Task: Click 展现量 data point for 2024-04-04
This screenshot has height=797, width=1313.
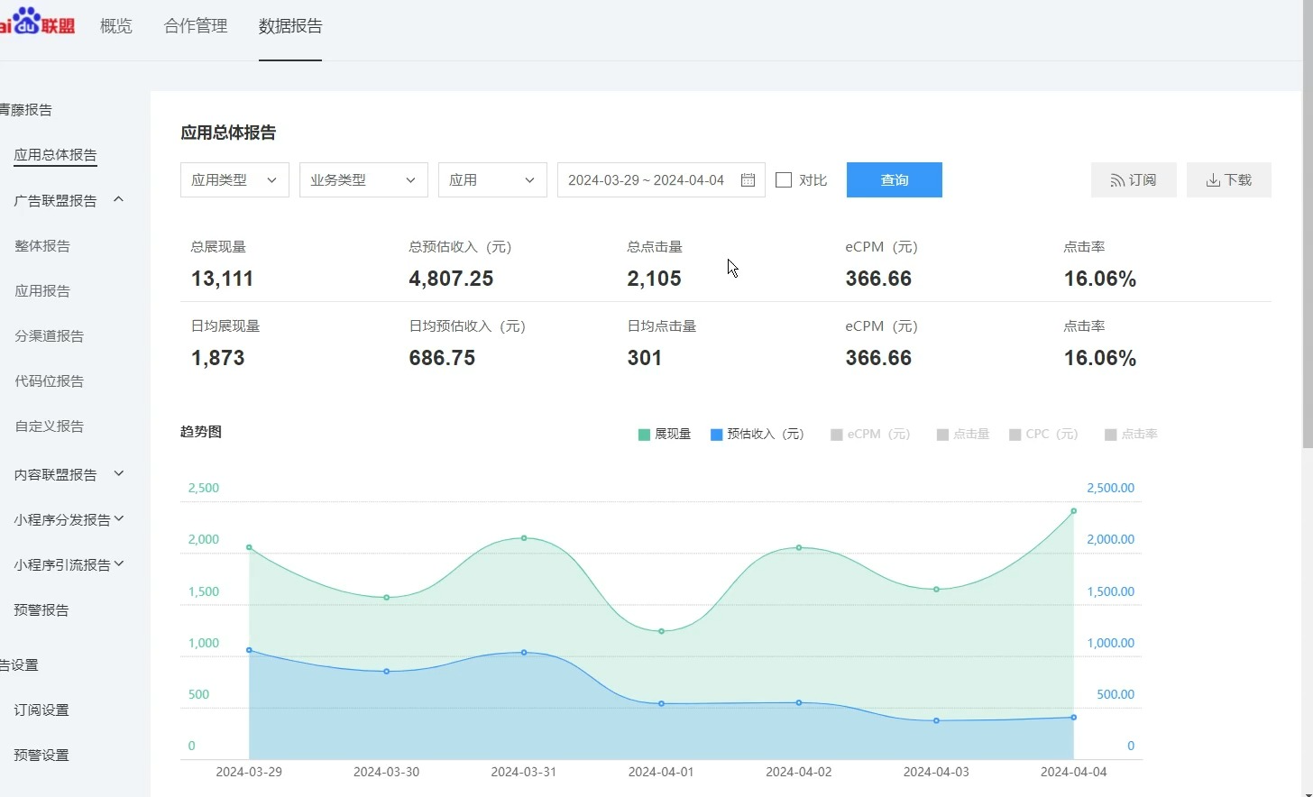Action: [1073, 511]
